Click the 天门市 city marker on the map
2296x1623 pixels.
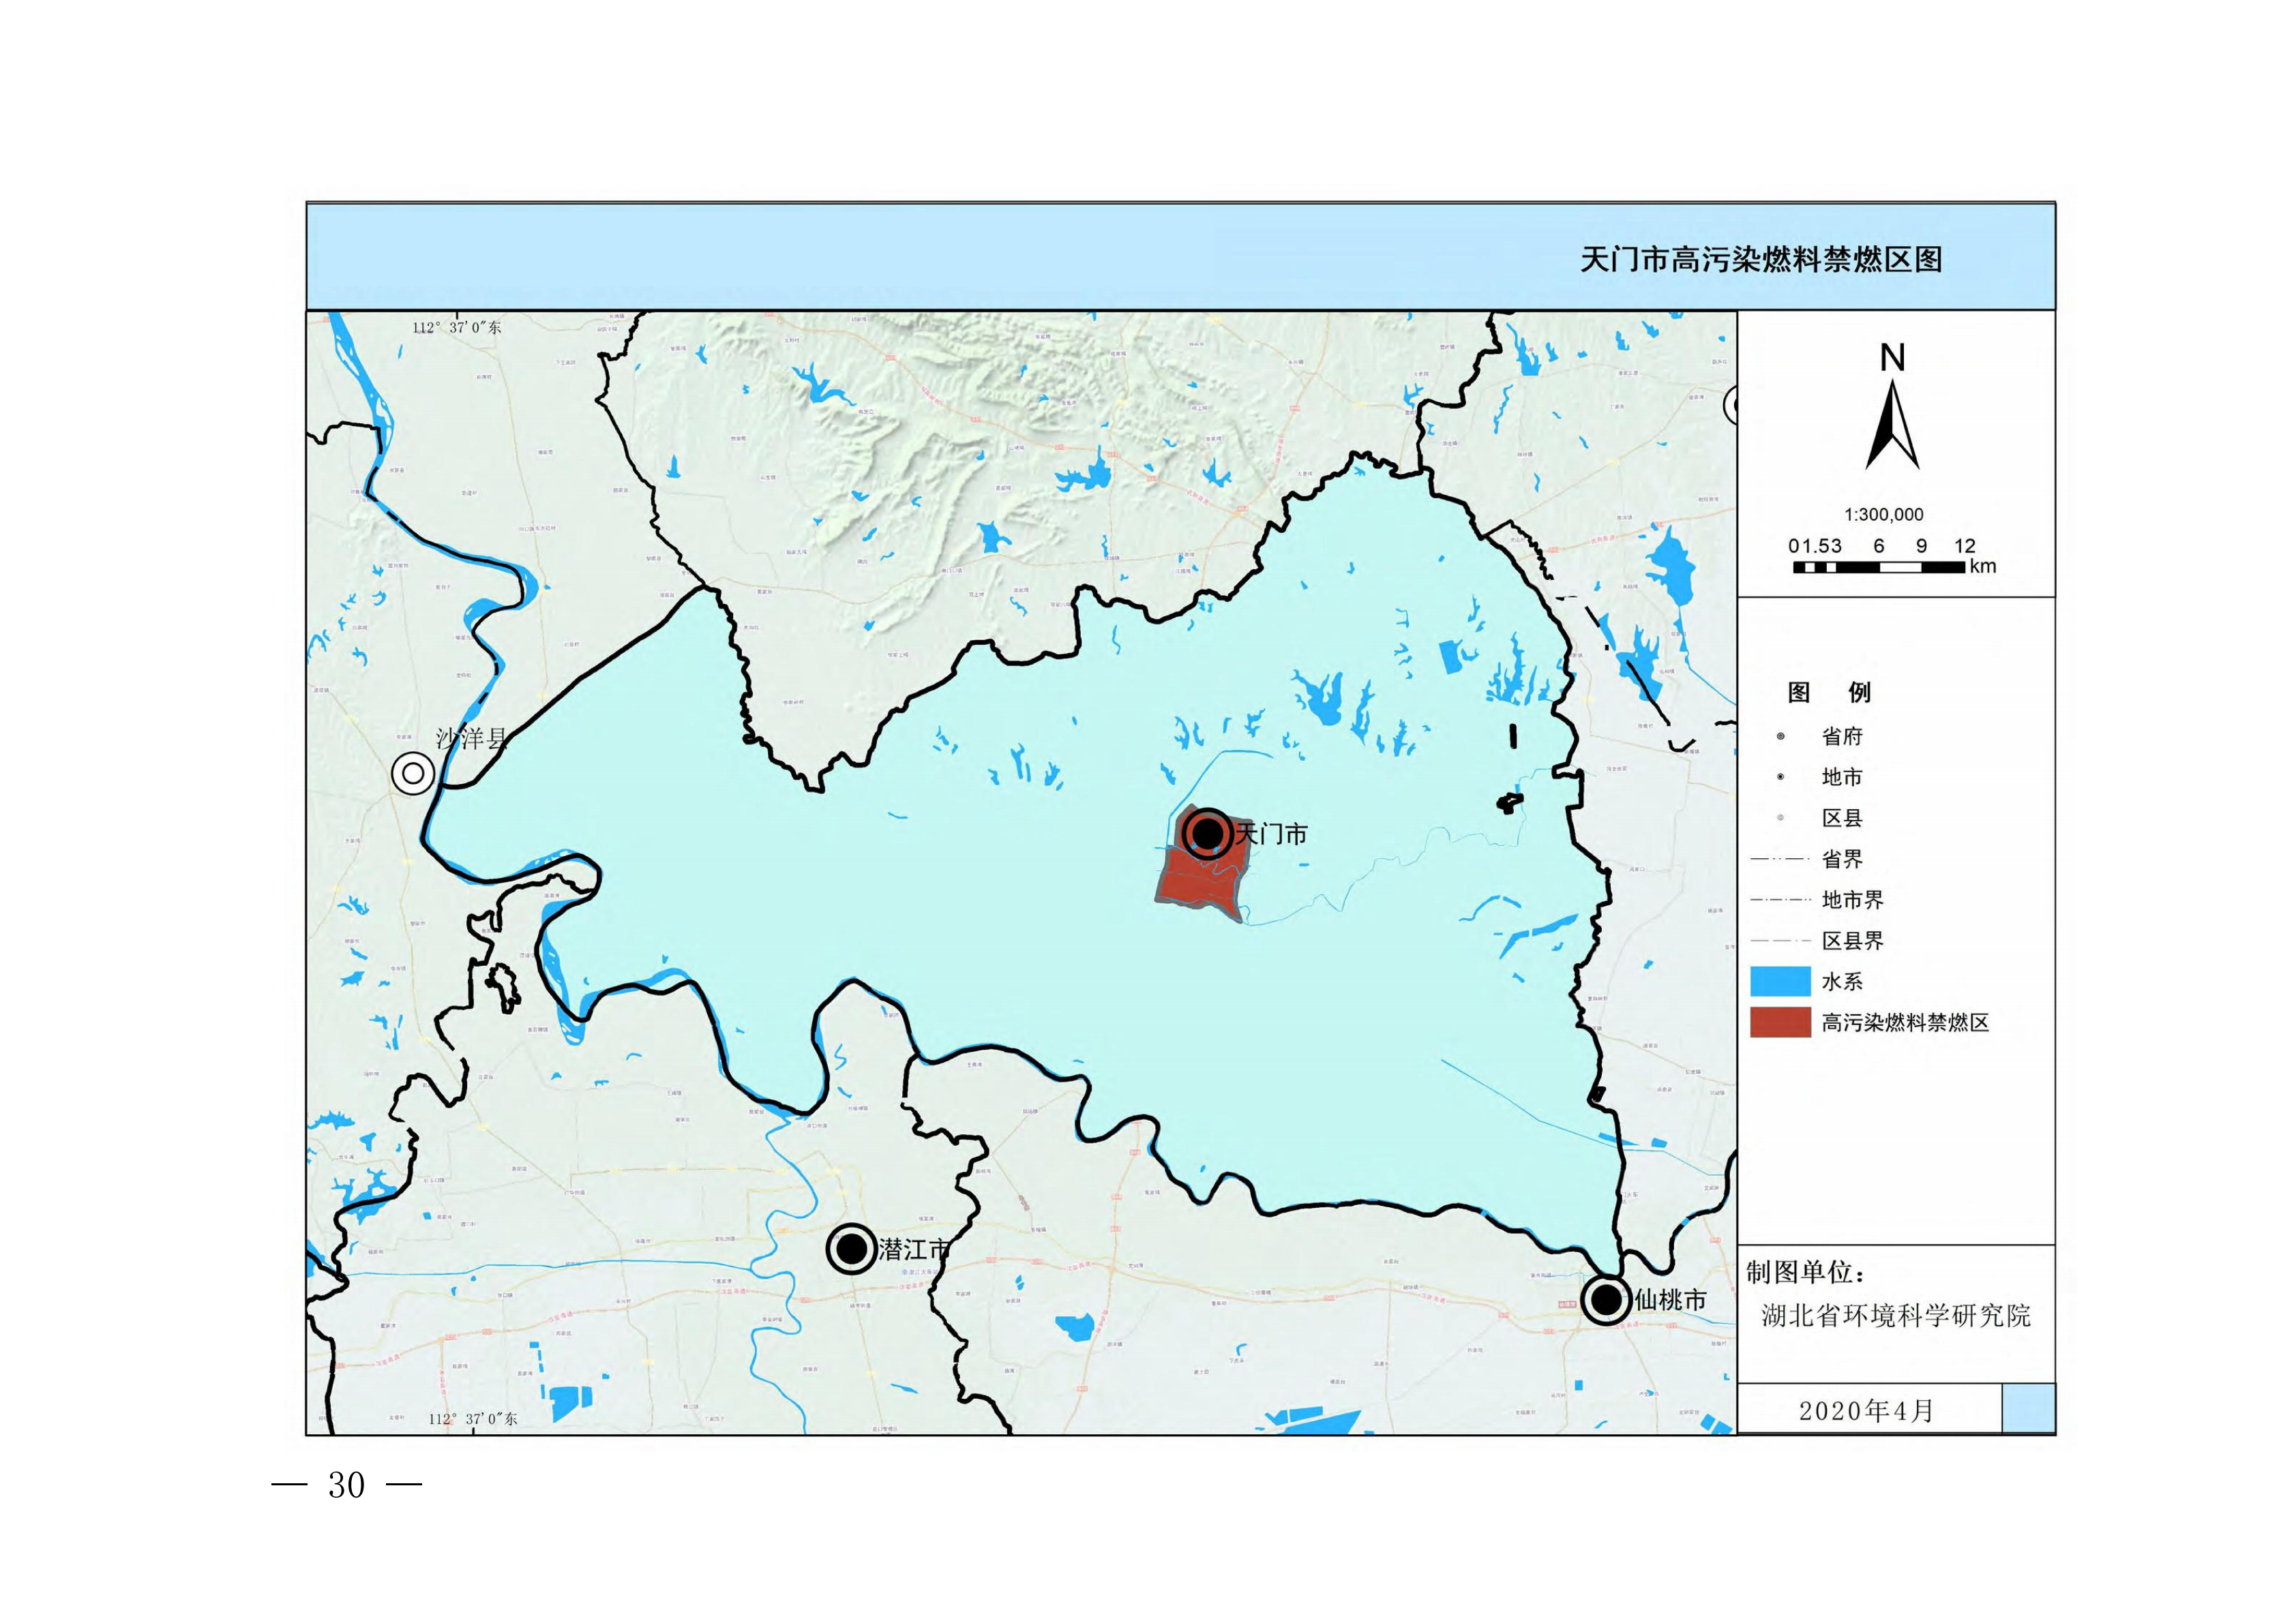pyautogui.click(x=1207, y=834)
